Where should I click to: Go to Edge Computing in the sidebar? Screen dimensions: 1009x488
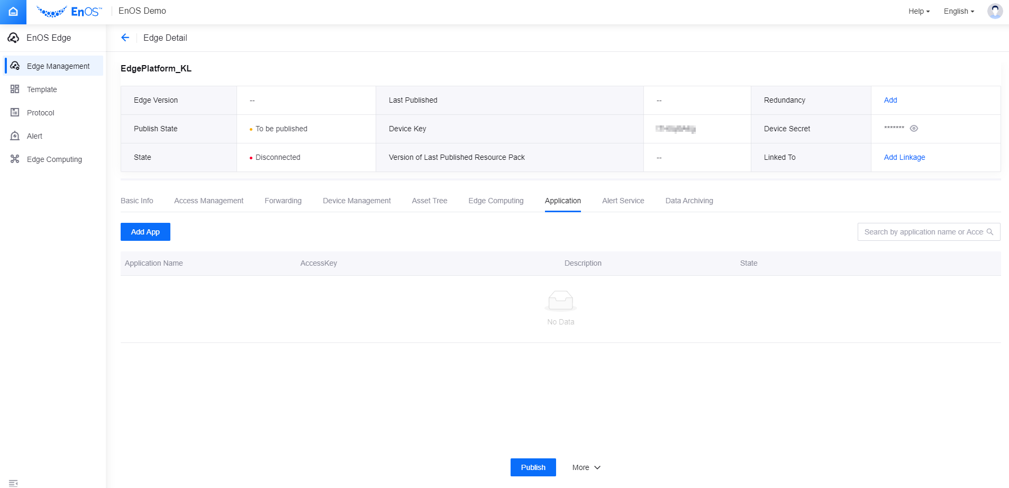[54, 159]
